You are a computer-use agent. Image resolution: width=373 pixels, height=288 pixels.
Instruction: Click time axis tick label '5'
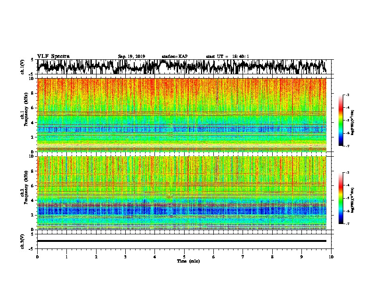tap(184, 256)
